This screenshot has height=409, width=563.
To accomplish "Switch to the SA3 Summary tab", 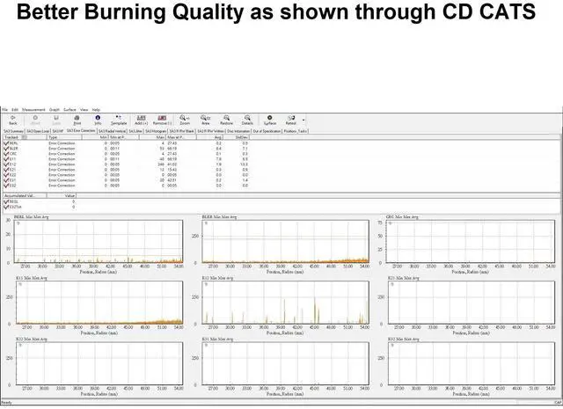I will [14, 131].
